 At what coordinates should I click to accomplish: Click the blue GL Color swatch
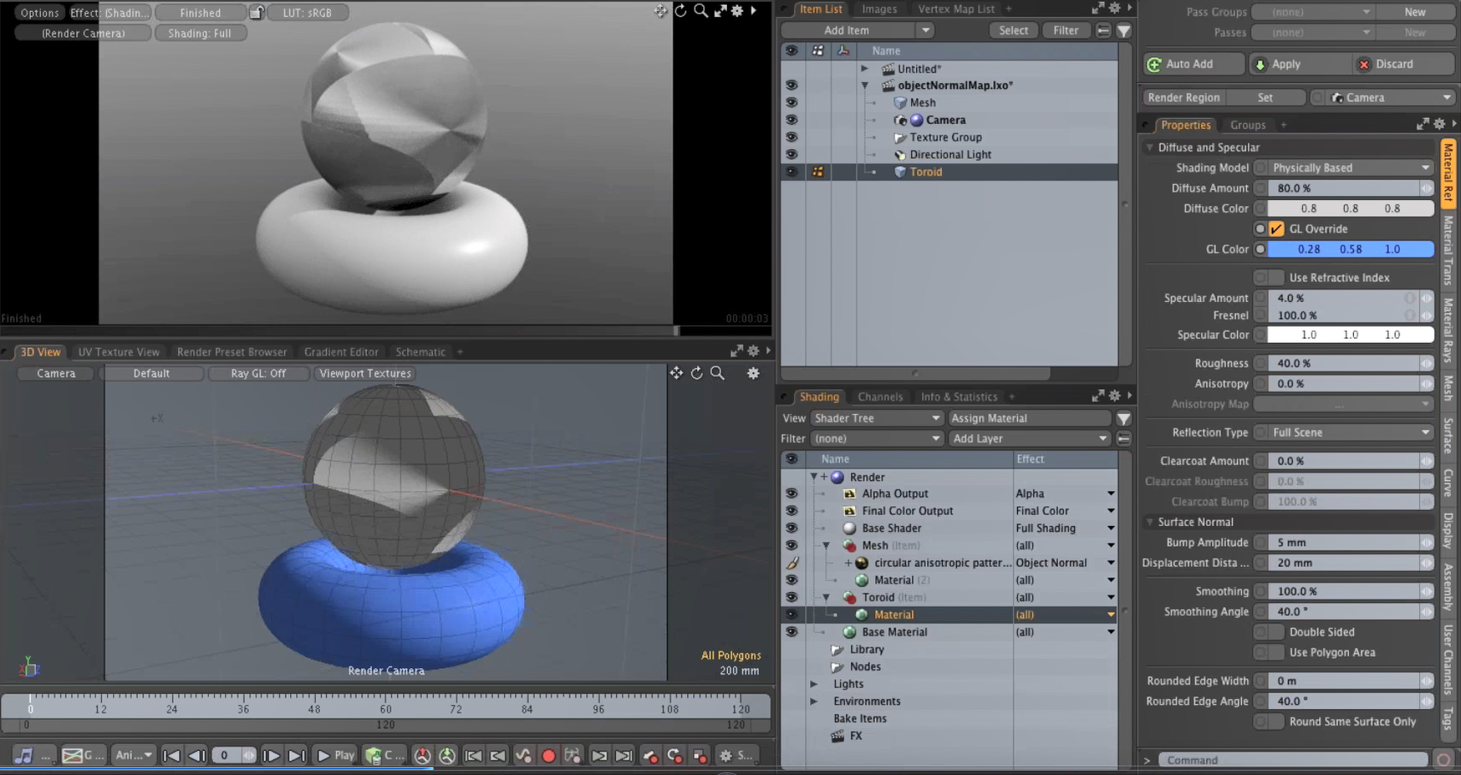(x=1350, y=249)
